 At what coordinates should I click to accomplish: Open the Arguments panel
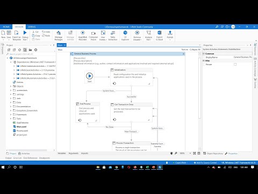pos(74,153)
